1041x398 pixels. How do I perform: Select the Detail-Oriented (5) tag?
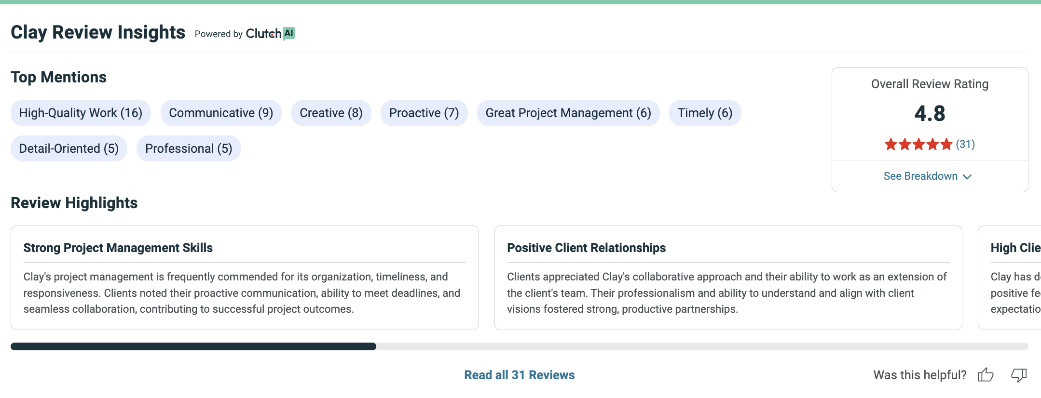[69, 148]
